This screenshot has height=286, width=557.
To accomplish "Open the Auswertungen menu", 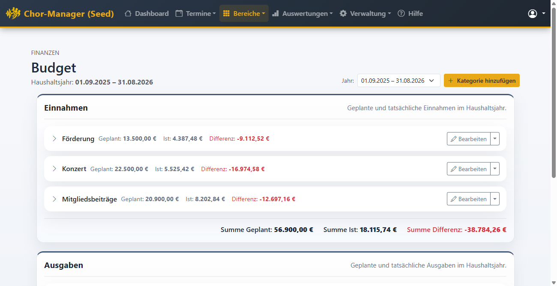I will point(302,14).
